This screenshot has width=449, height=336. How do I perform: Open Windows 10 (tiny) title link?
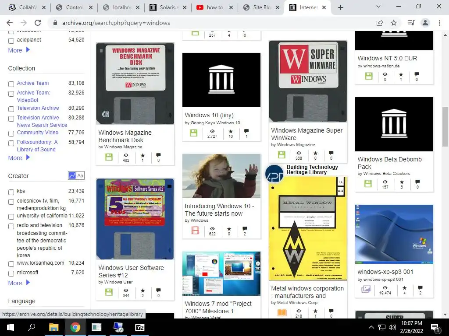[x=209, y=115]
